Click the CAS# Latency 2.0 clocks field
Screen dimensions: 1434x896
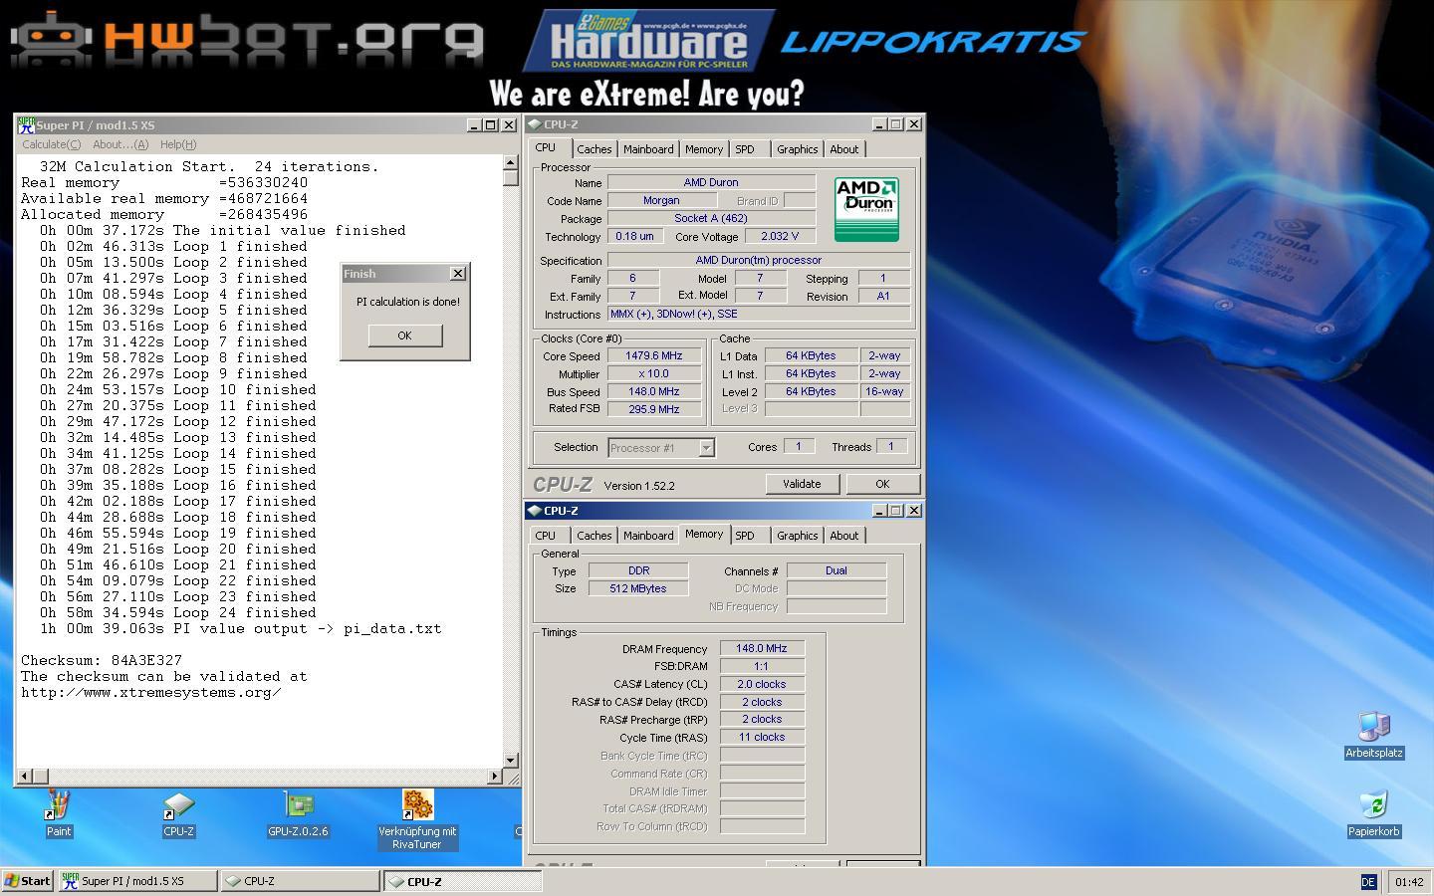point(762,684)
